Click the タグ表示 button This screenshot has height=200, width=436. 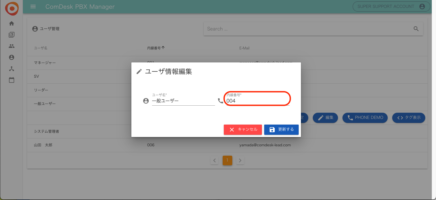(x=409, y=118)
